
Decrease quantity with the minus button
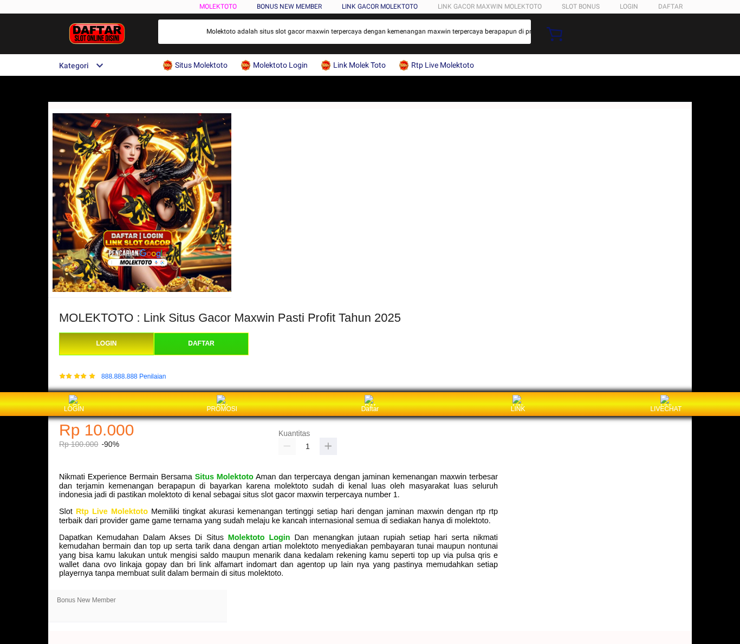pyautogui.click(x=287, y=446)
